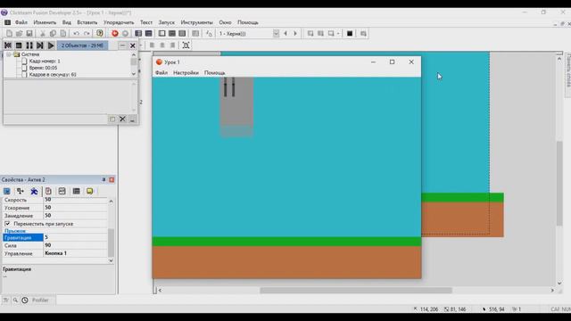Viewport: 571px width, 321px height.
Task: Click the Cut scissors icon
Action: click(43, 34)
